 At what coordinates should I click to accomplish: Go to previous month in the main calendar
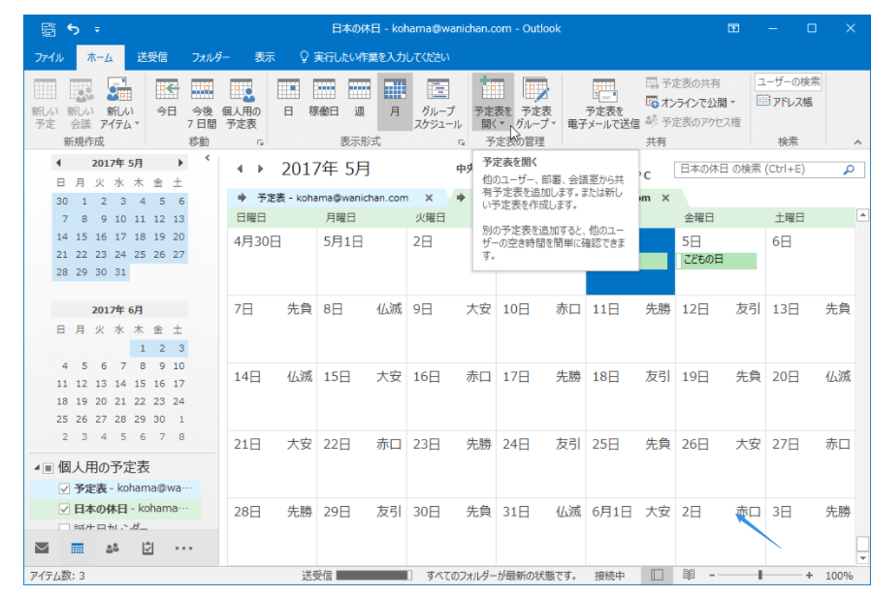(x=240, y=169)
